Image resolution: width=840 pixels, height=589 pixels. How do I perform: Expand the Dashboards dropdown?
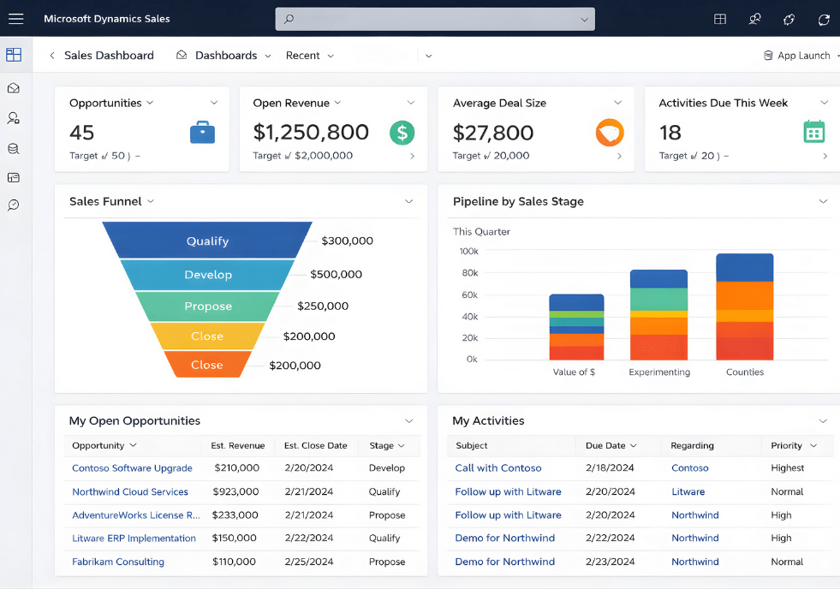[x=225, y=56]
